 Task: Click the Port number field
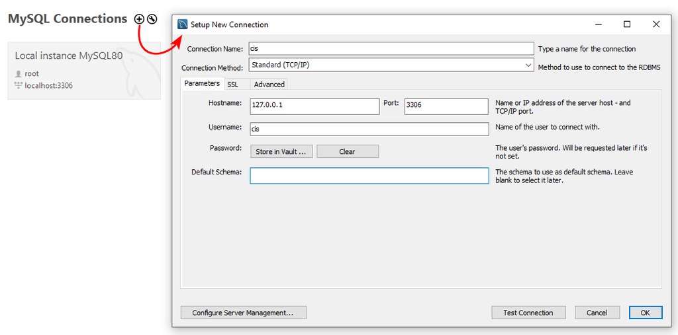446,106
